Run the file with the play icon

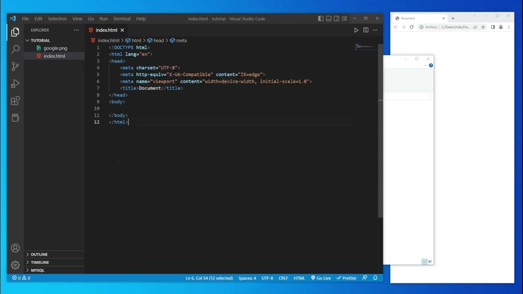[356, 30]
